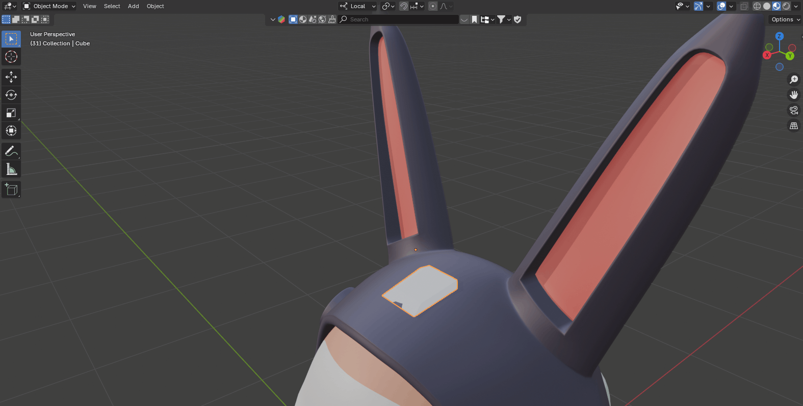Image resolution: width=803 pixels, height=406 pixels.
Task: Open the Add menu
Action: coord(134,6)
